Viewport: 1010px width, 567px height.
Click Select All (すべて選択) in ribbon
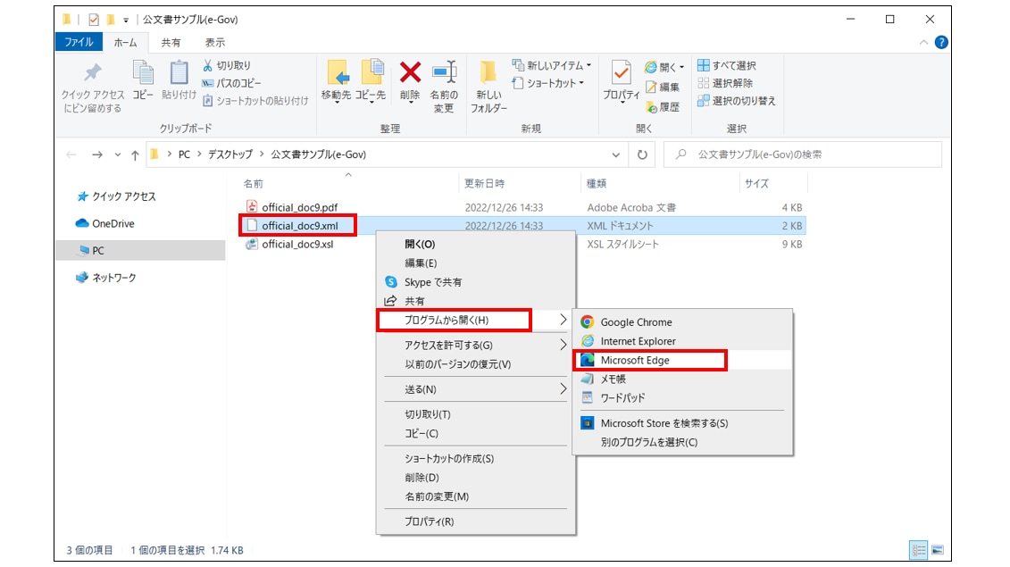(x=726, y=65)
